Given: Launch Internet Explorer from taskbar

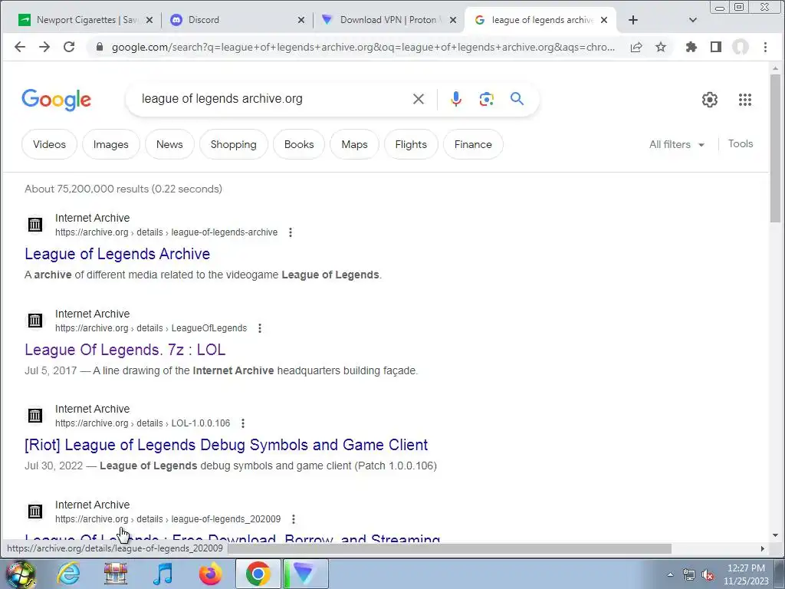Looking at the screenshot, I should [x=68, y=574].
